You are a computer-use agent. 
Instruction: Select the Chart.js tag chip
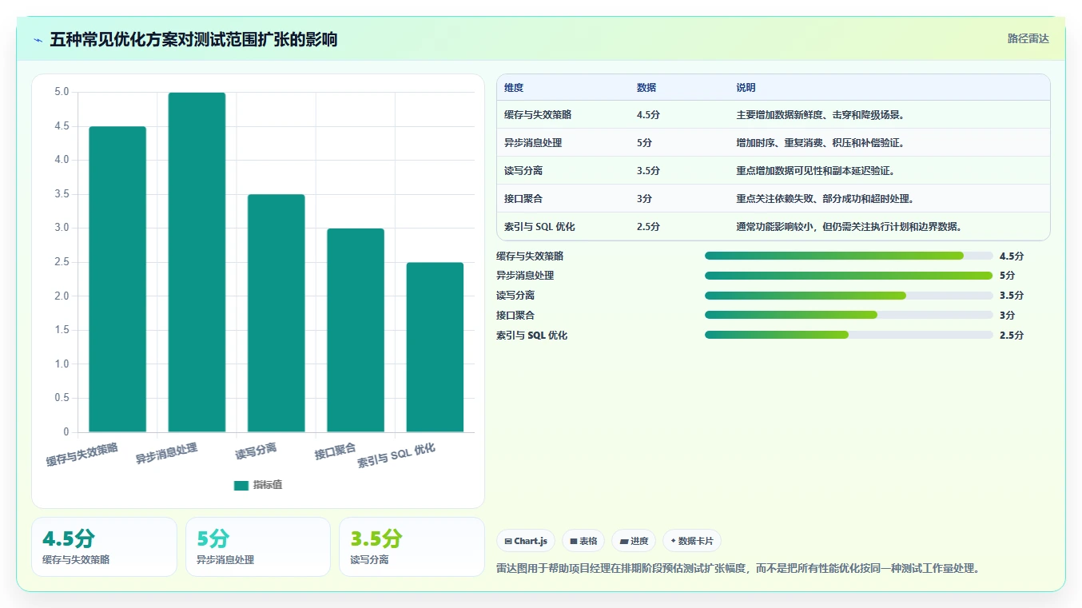[x=526, y=541]
